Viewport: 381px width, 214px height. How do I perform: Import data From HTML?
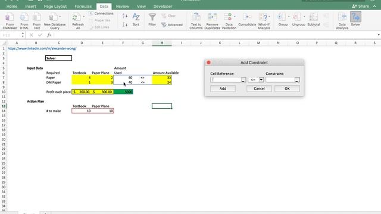point(24,21)
